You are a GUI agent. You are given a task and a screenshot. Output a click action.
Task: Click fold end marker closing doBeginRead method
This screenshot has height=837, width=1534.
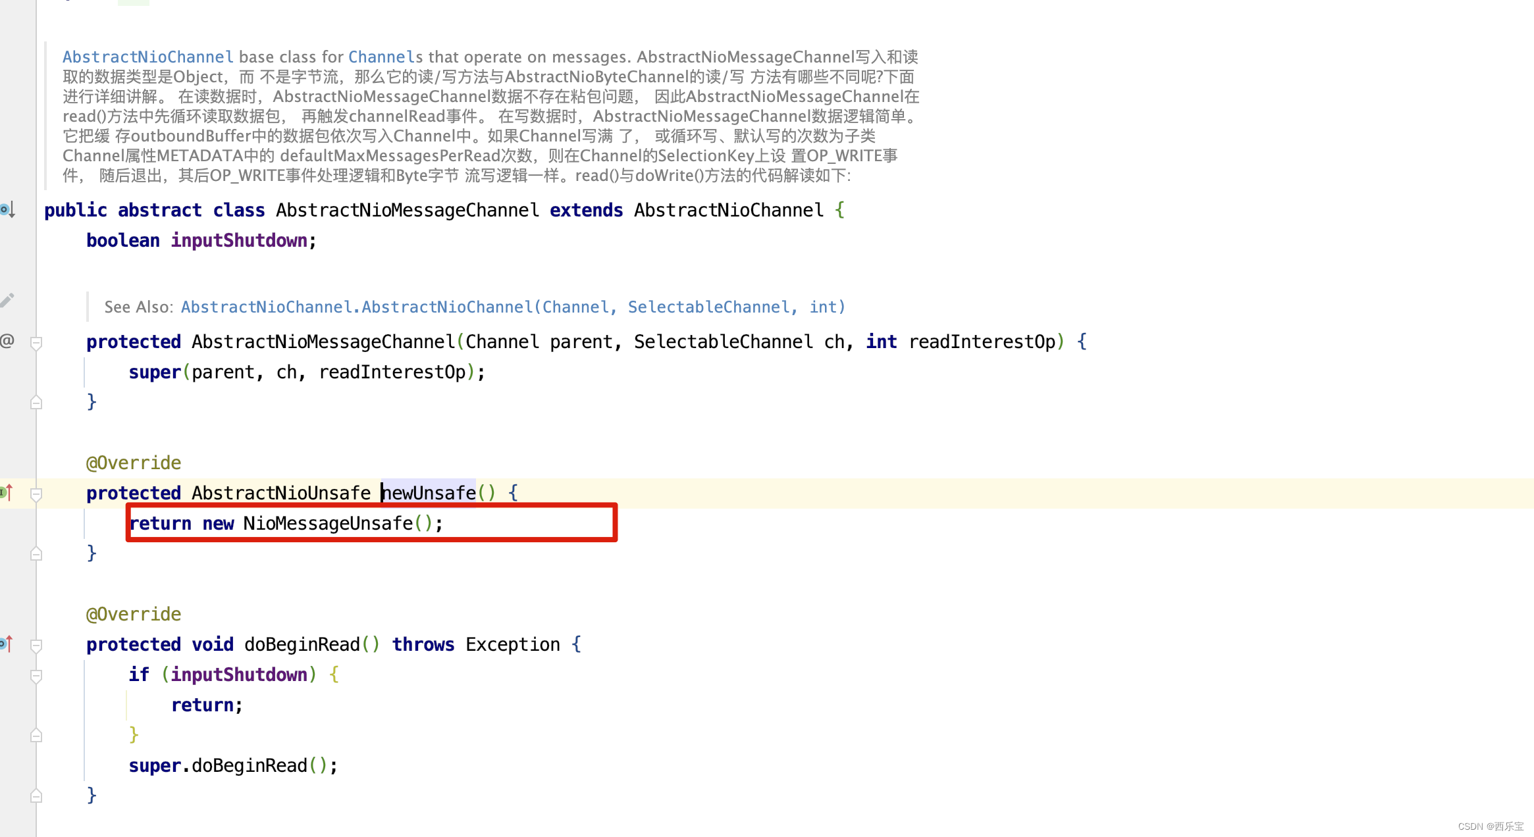[x=36, y=796]
